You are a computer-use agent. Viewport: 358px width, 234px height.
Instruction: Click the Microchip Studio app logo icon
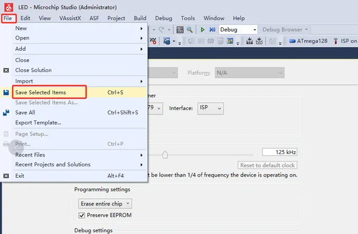9,7
